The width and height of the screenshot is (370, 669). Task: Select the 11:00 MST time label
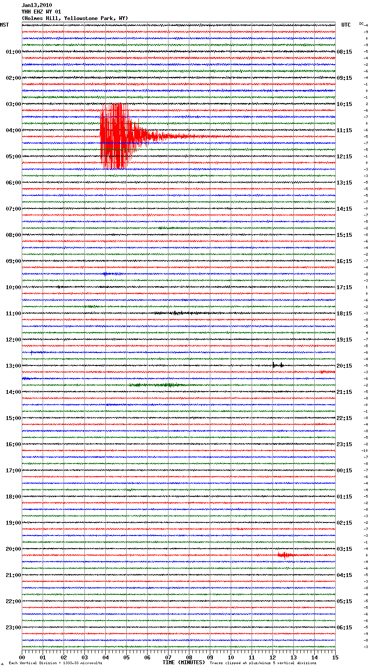click(13, 314)
